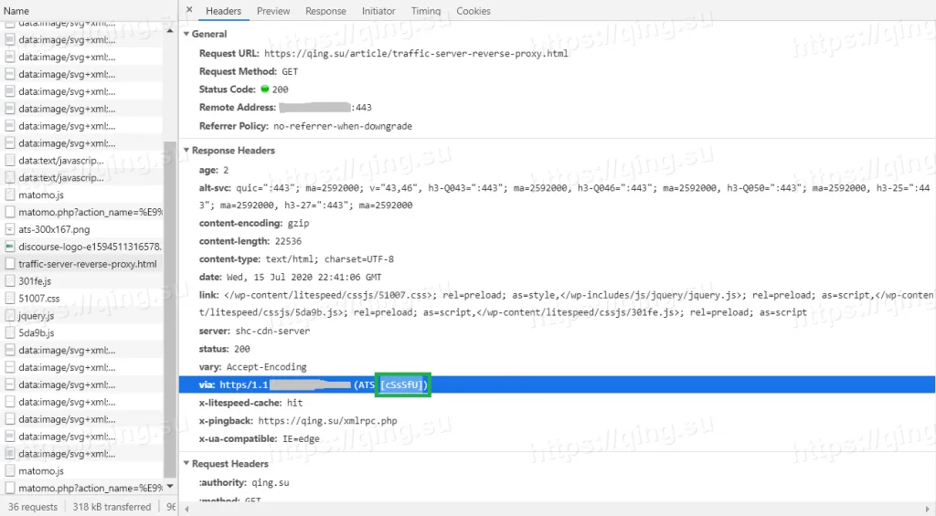Click the jquery.js file icon
936x516 pixels.
point(10,316)
